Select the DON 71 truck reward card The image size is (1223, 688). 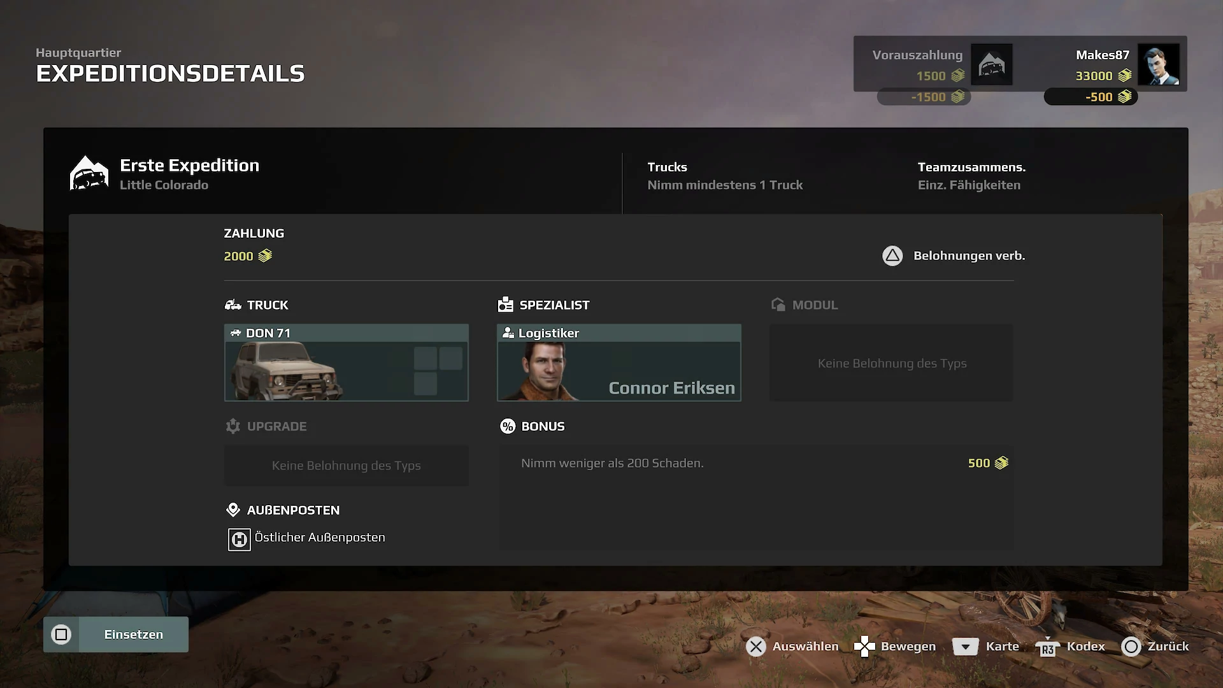click(346, 362)
